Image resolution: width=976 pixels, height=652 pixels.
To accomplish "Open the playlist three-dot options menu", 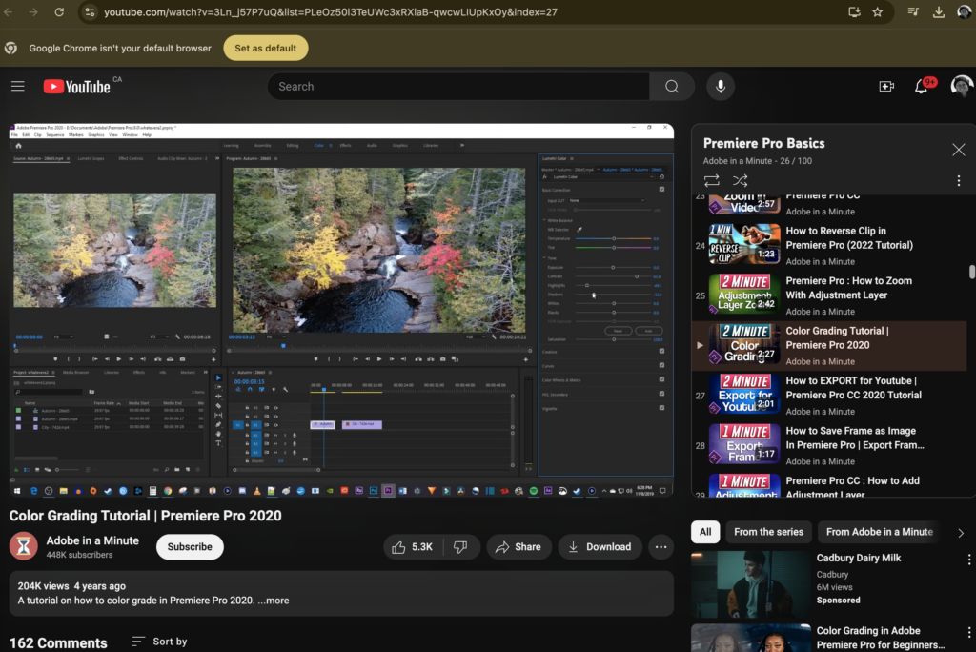I will tap(959, 180).
